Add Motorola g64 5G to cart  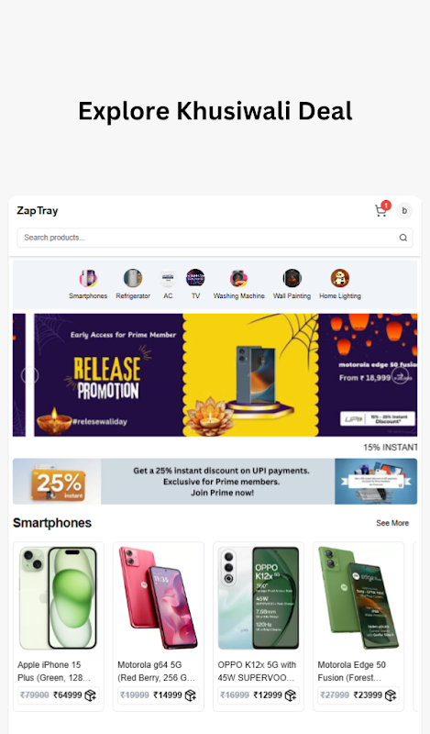coord(191,695)
